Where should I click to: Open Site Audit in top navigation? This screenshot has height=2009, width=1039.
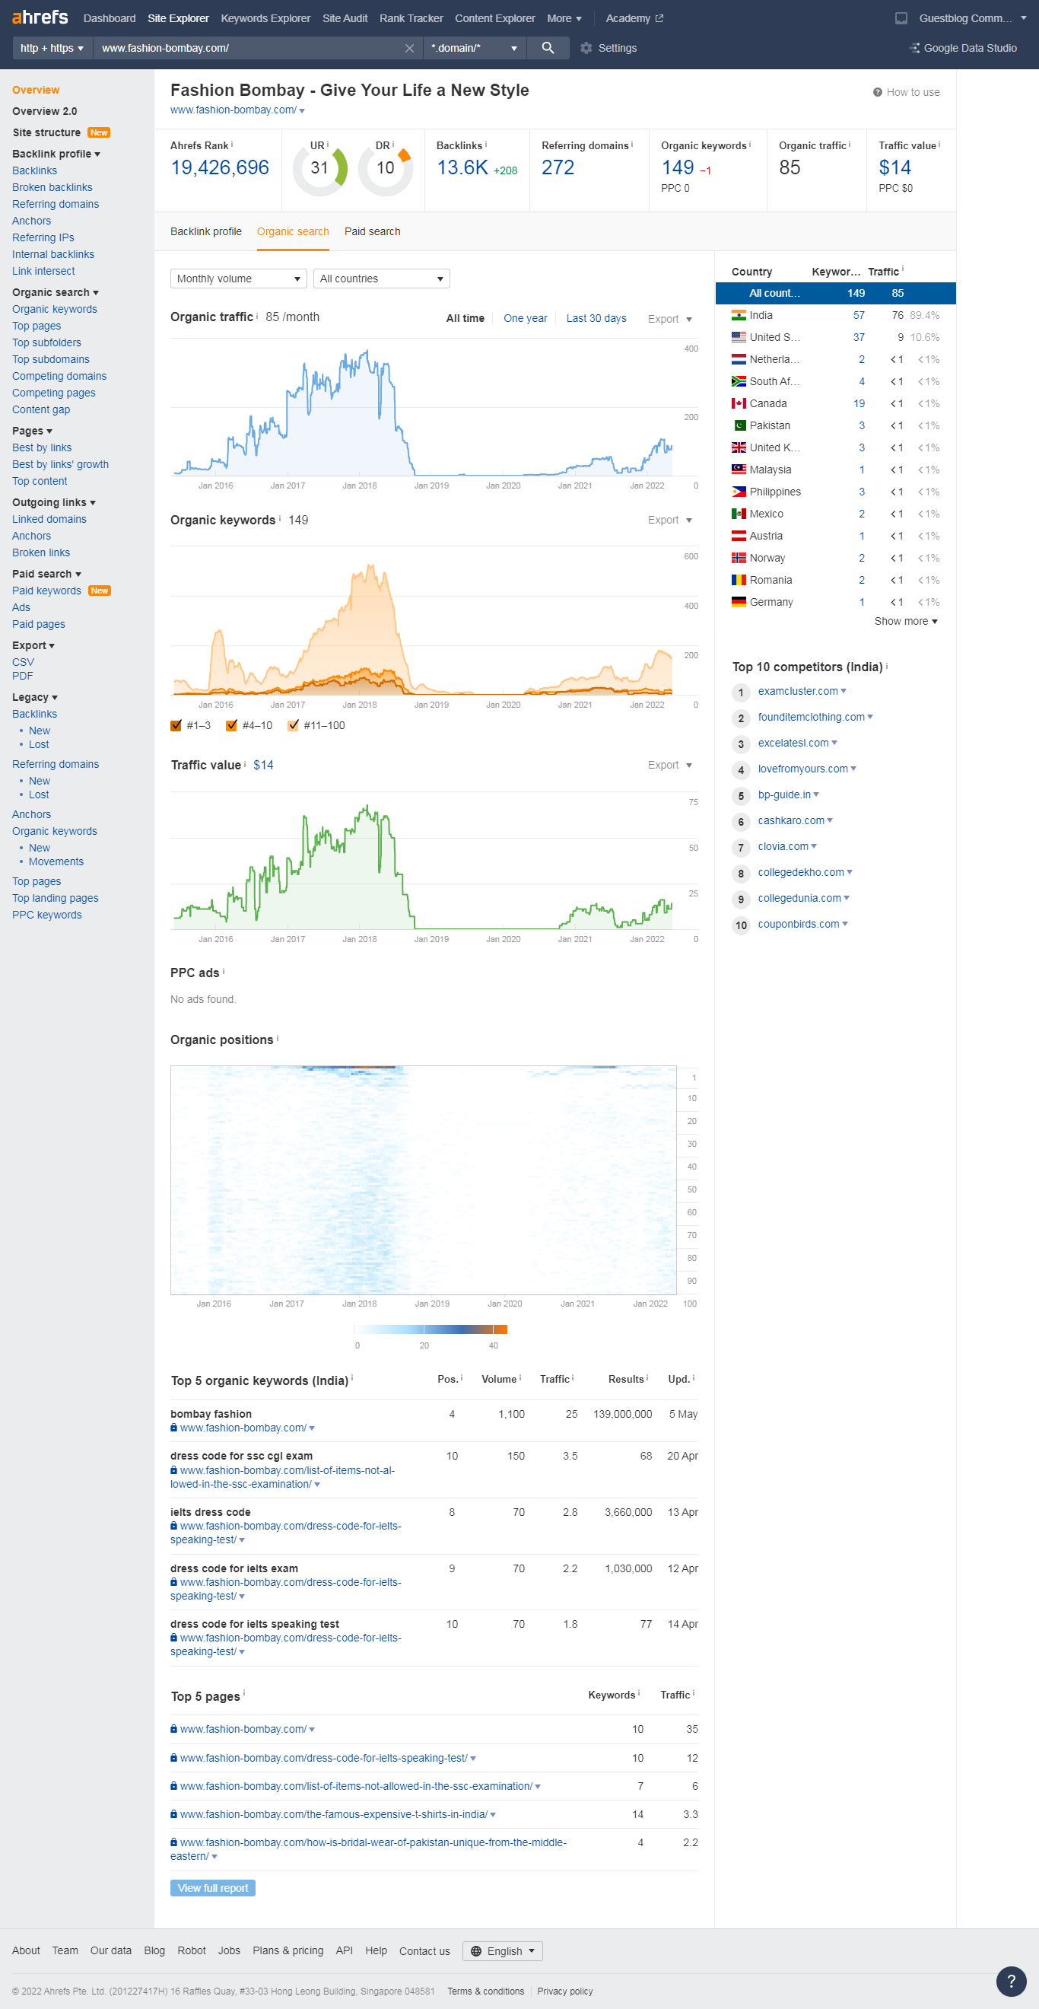(345, 18)
